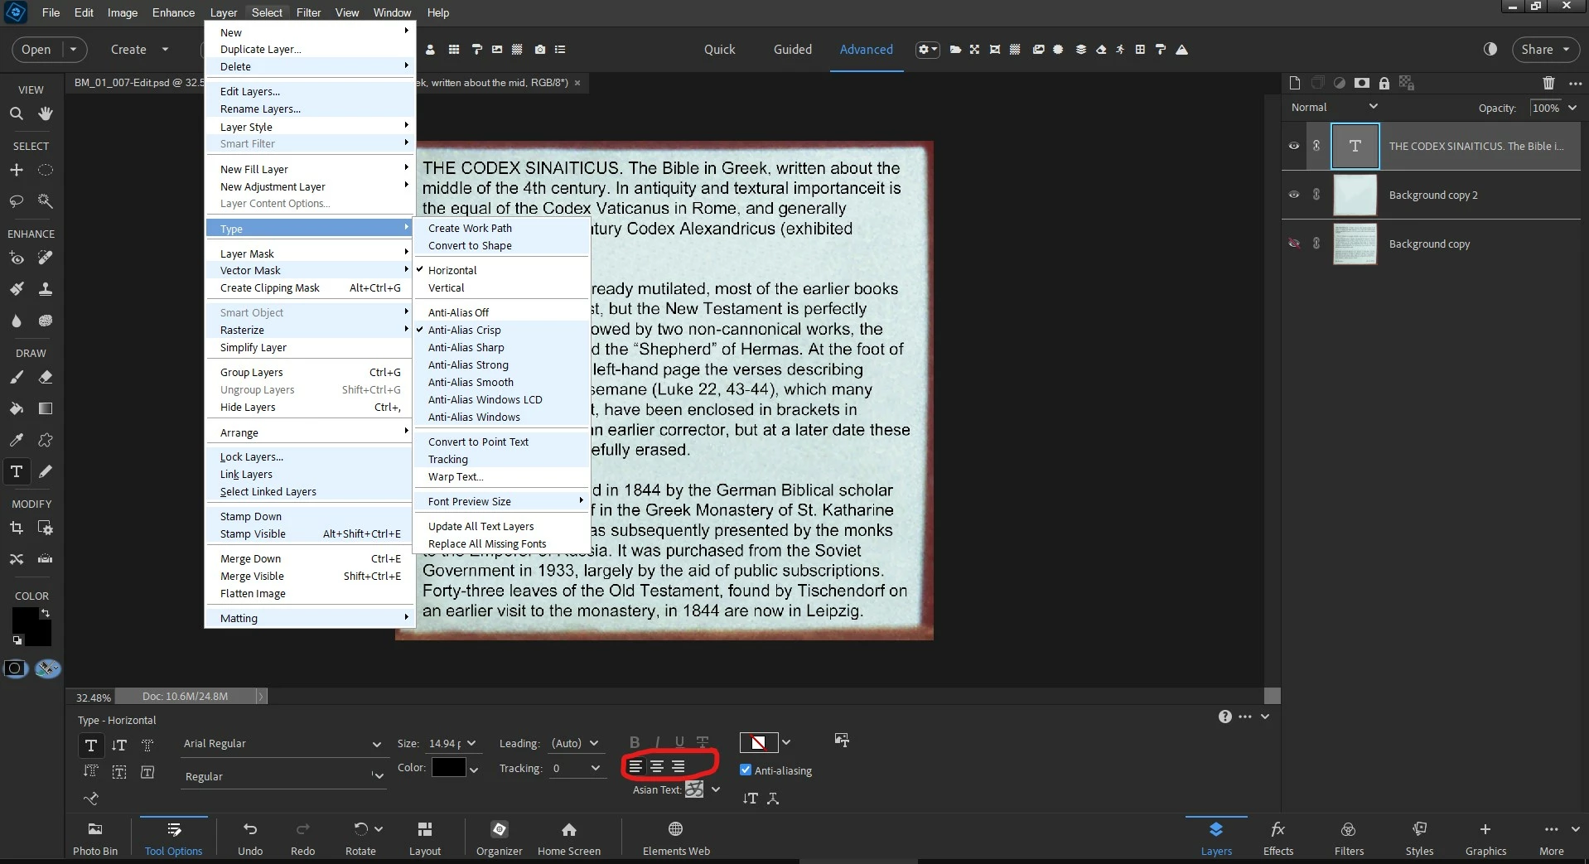This screenshot has height=864, width=1589.
Task: Go to Home Screen
Action: (569, 838)
